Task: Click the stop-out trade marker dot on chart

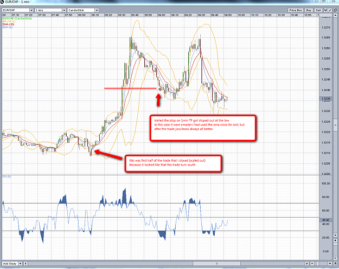Action: [x=160, y=89]
